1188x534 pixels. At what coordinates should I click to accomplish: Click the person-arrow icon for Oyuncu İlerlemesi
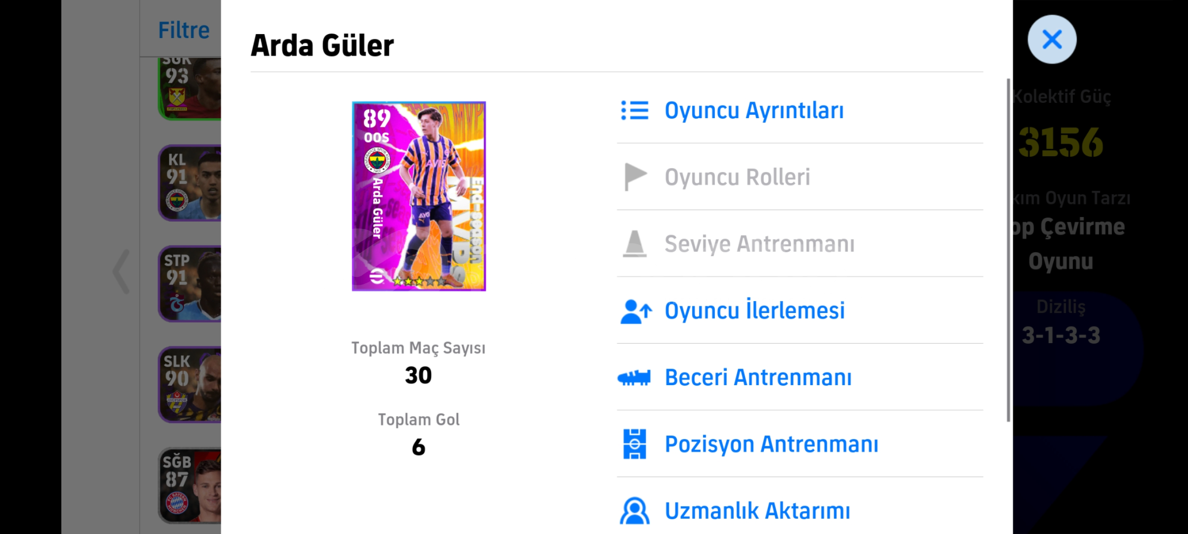pos(636,311)
